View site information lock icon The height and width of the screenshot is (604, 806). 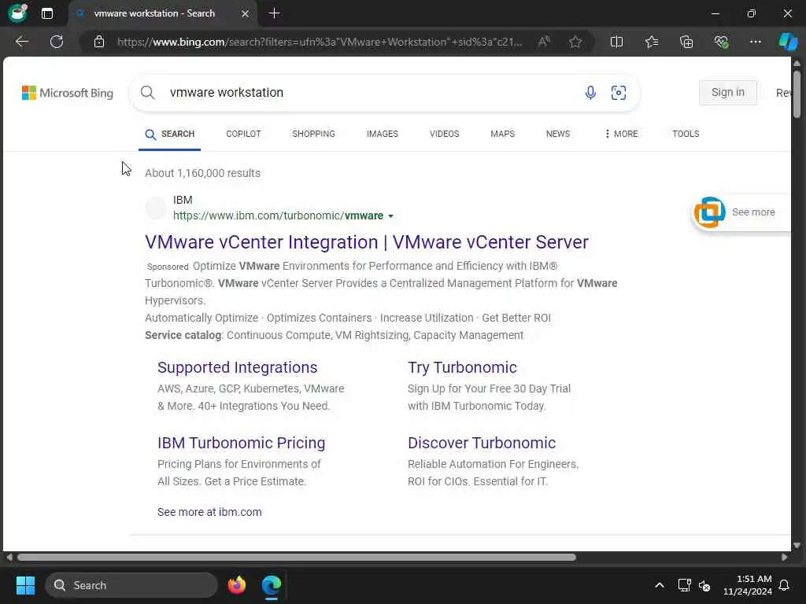(x=99, y=42)
